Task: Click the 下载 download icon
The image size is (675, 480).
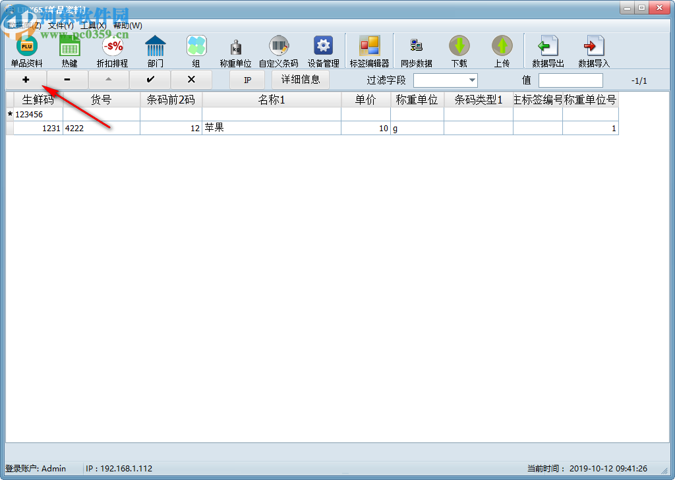Action: click(x=459, y=51)
